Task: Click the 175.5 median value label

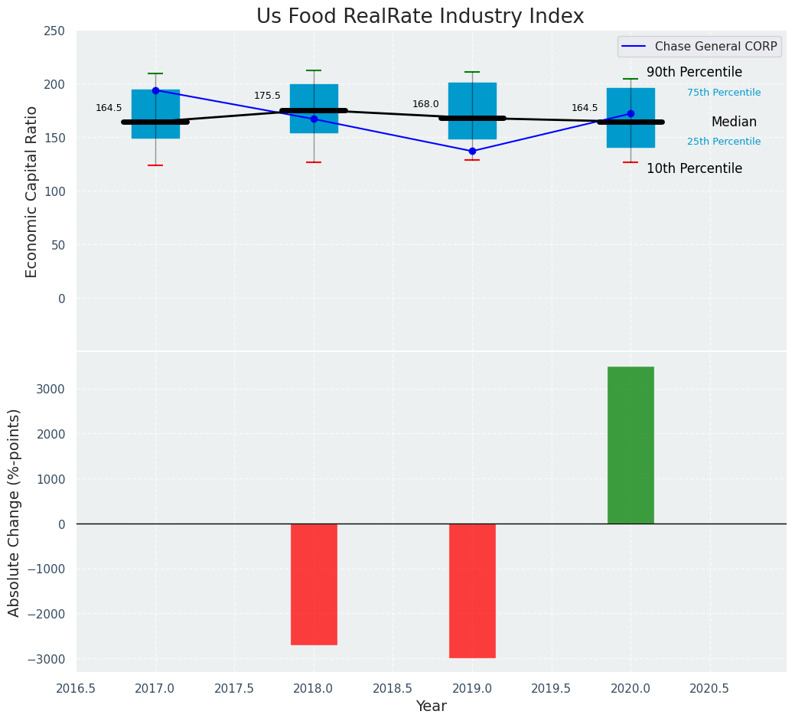Action: (267, 96)
